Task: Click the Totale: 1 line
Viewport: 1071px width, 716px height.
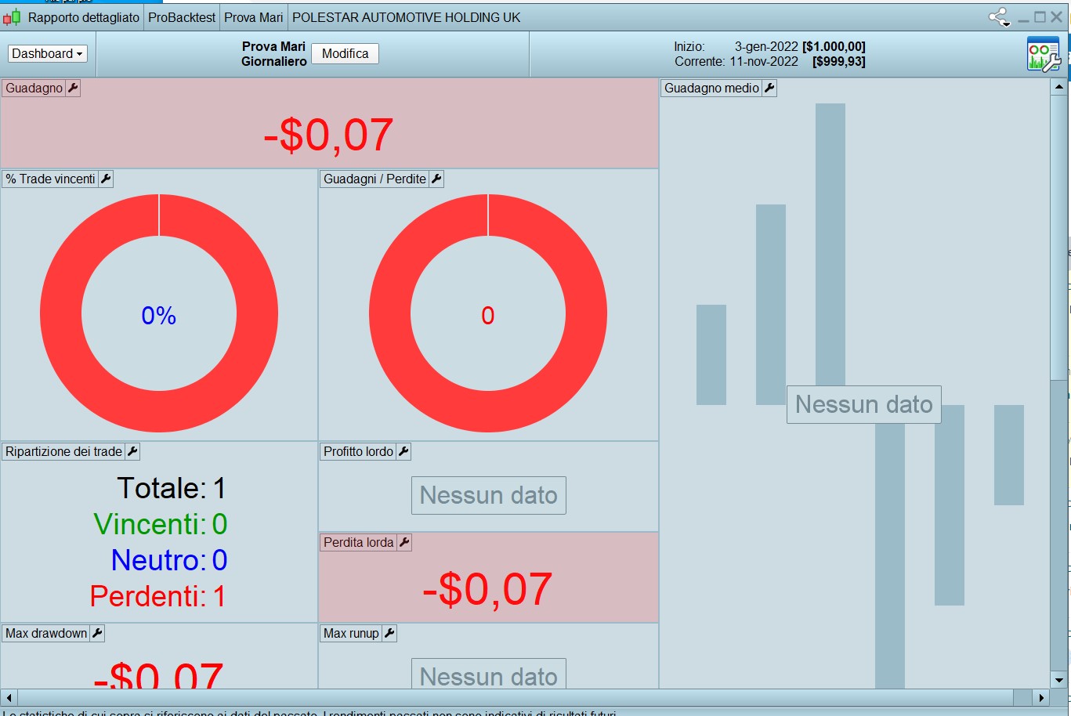Action: [x=172, y=488]
